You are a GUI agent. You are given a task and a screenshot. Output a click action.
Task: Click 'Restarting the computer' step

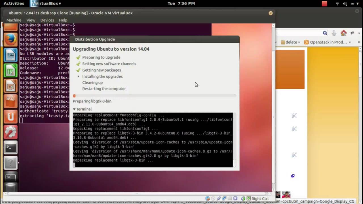(x=104, y=89)
